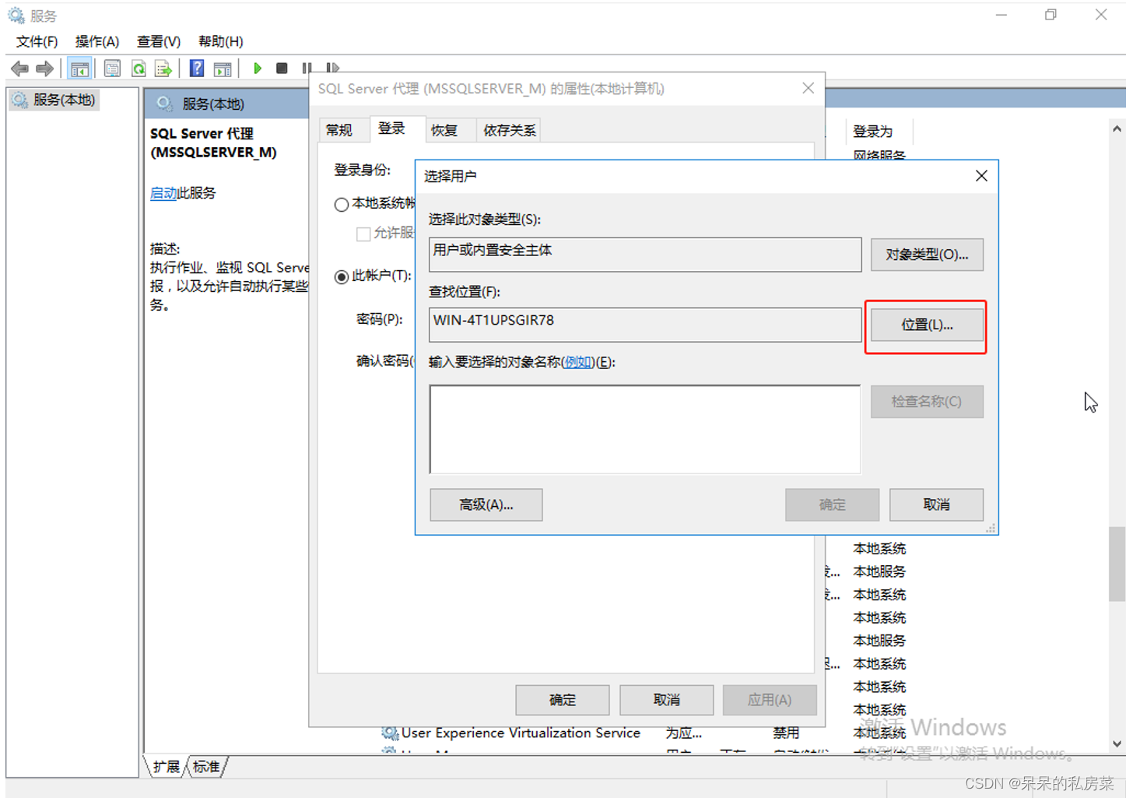Select the 此帐户(T) radio button
Image resolution: width=1126 pixels, height=798 pixels.
pyautogui.click(x=341, y=276)
